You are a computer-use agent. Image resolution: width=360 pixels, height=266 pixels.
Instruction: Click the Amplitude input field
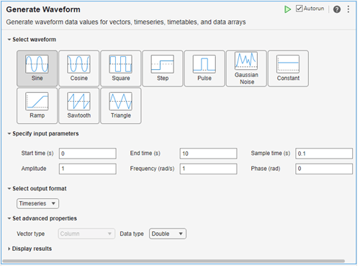[88, 169]
